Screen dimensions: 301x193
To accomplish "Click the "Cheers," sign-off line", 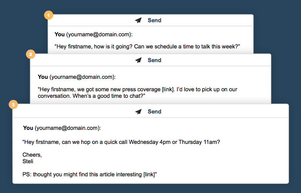I will (x=32, y=155).
